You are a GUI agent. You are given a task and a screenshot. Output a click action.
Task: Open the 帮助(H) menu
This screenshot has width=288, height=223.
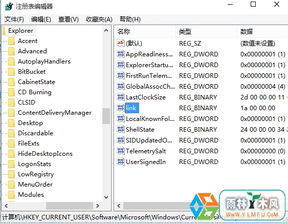[x=130, y=19]
